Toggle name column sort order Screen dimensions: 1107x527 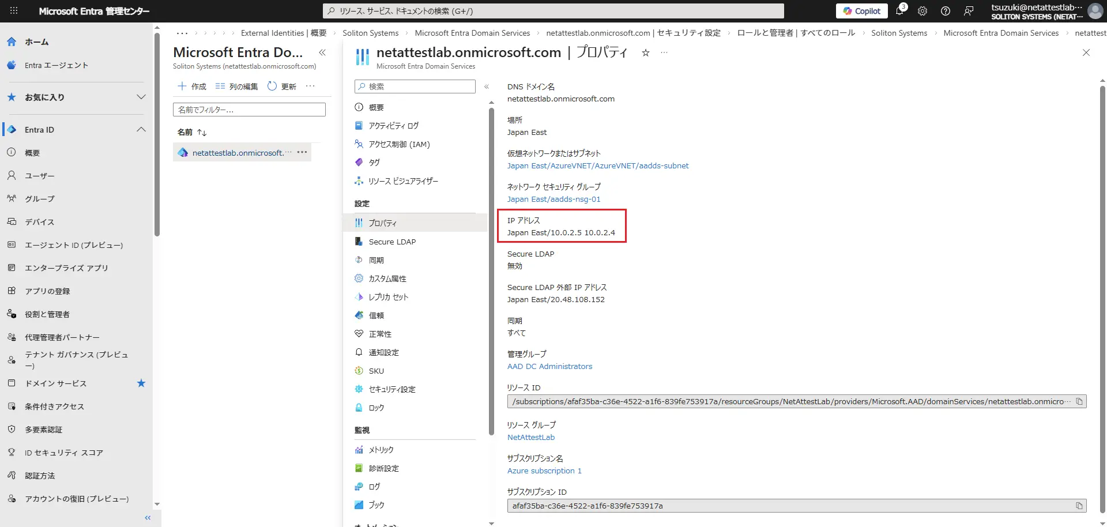click(x=201, y=133)
